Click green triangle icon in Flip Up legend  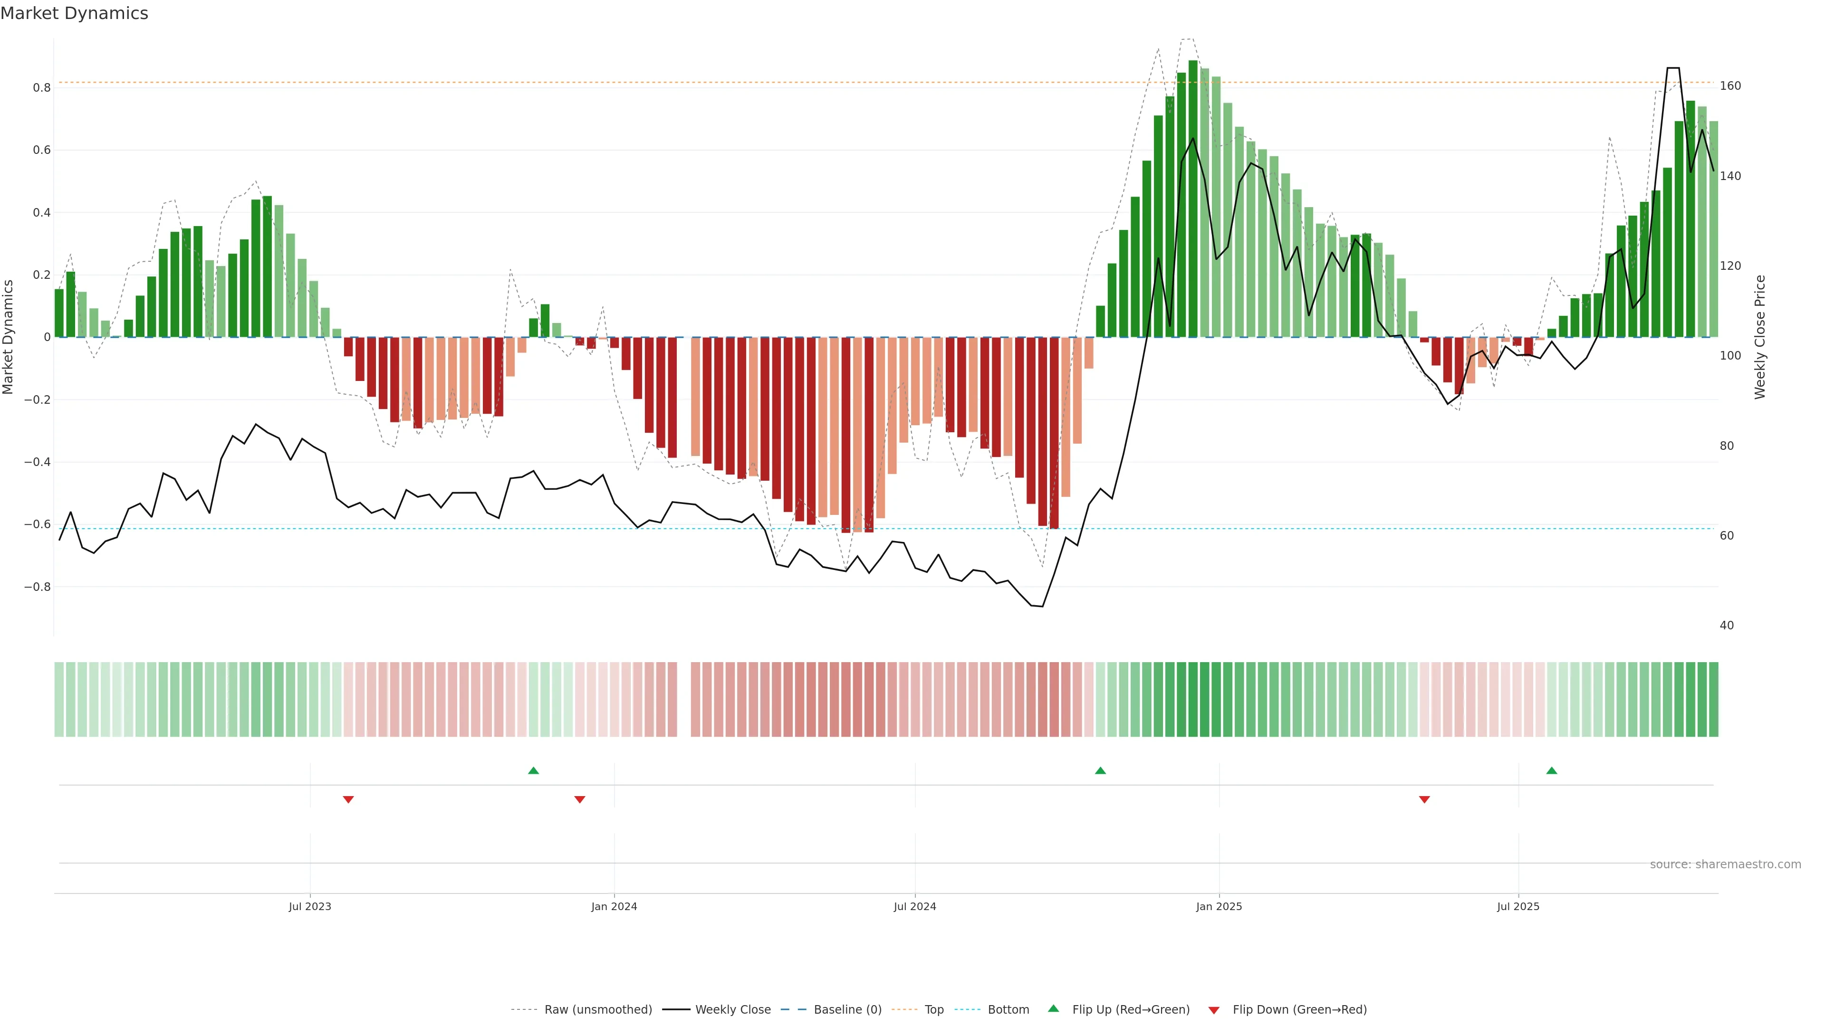point(1054,1008)
